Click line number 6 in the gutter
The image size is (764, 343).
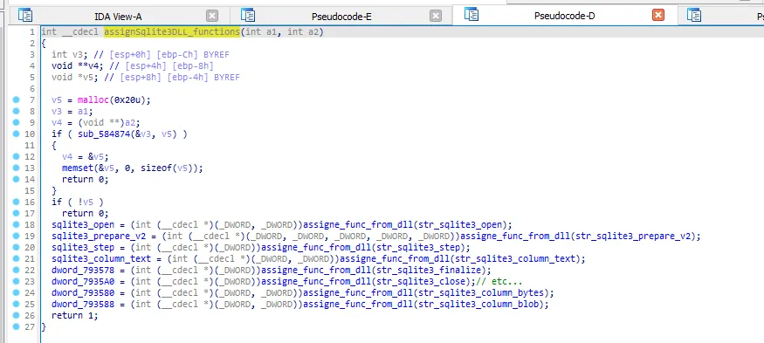(x=32, y=89)
